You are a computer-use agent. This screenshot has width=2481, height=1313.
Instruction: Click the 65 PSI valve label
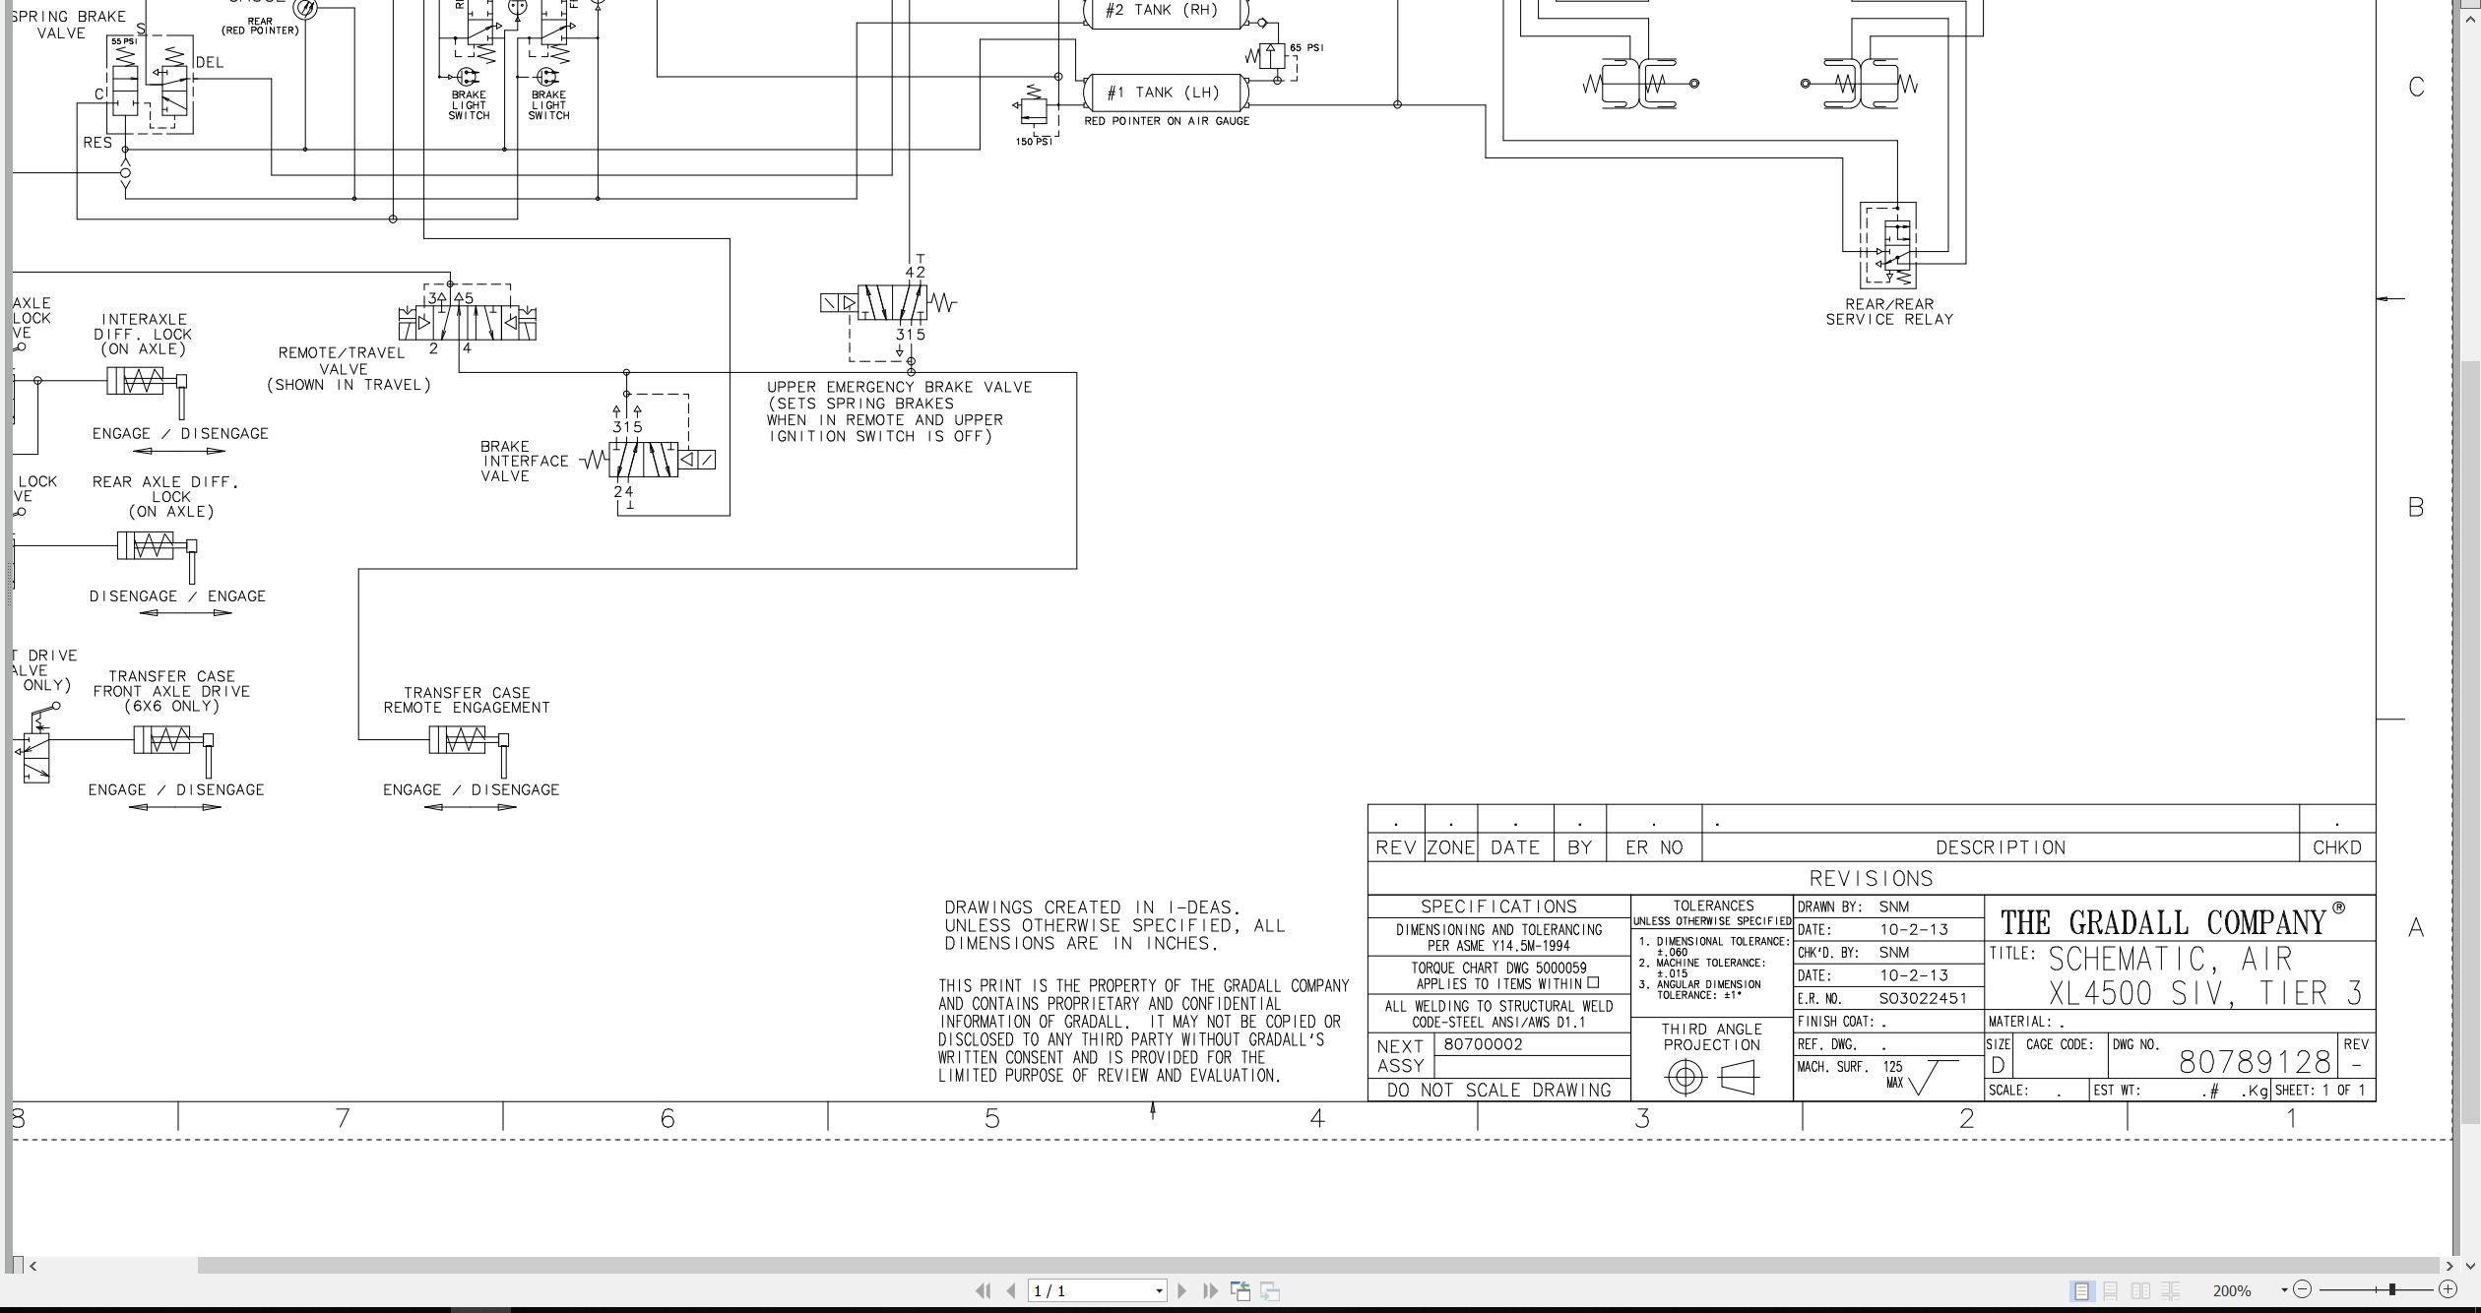point(1306,47)
